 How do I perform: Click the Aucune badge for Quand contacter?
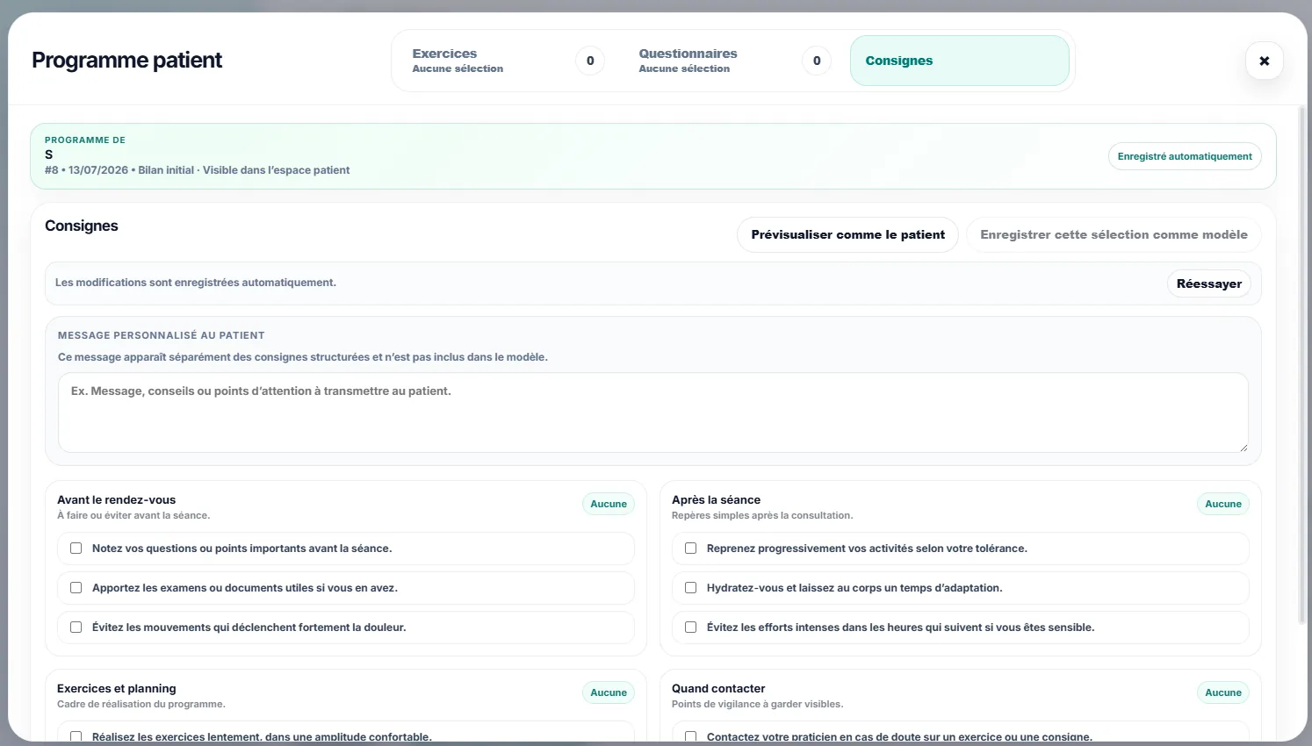tap(1223, 692)
